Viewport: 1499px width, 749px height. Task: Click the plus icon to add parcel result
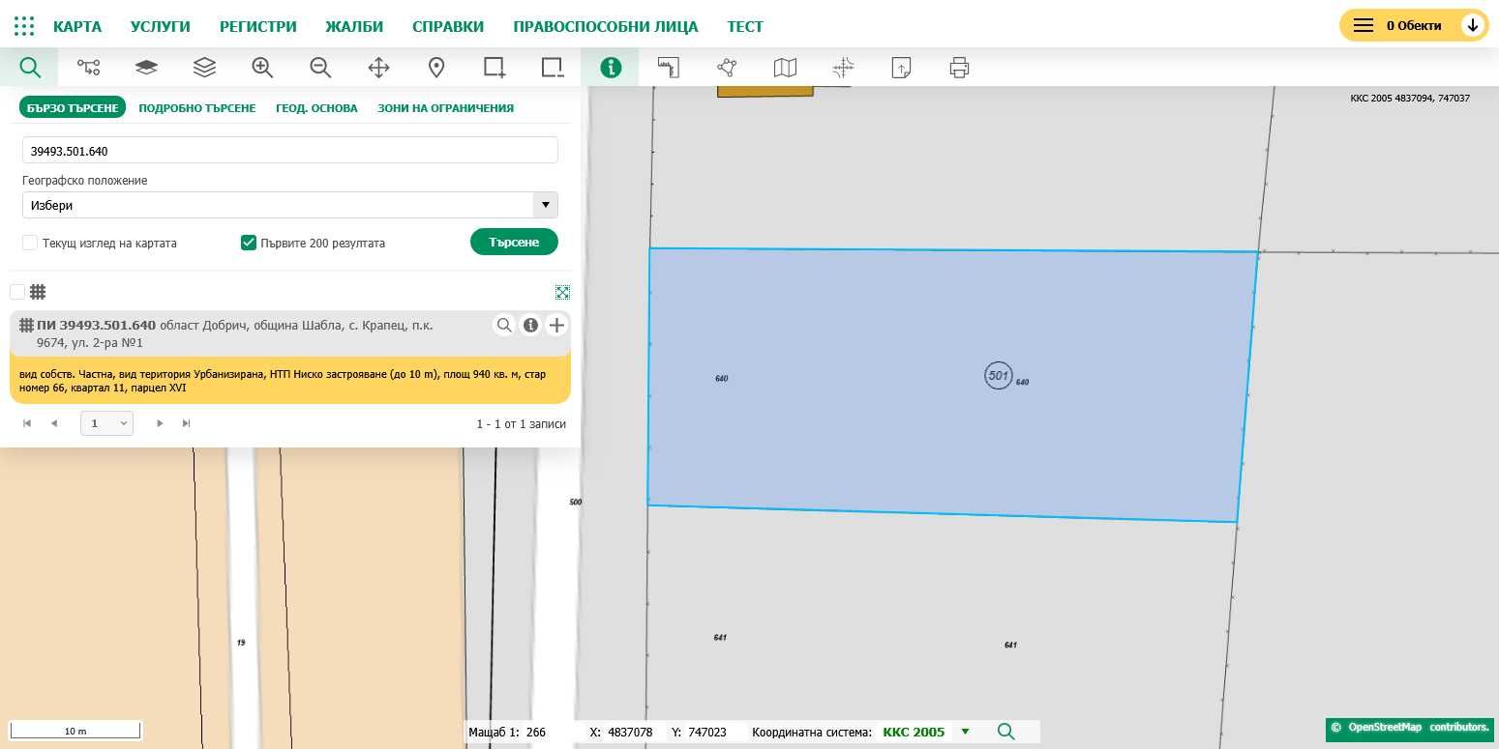coord(556,326)
